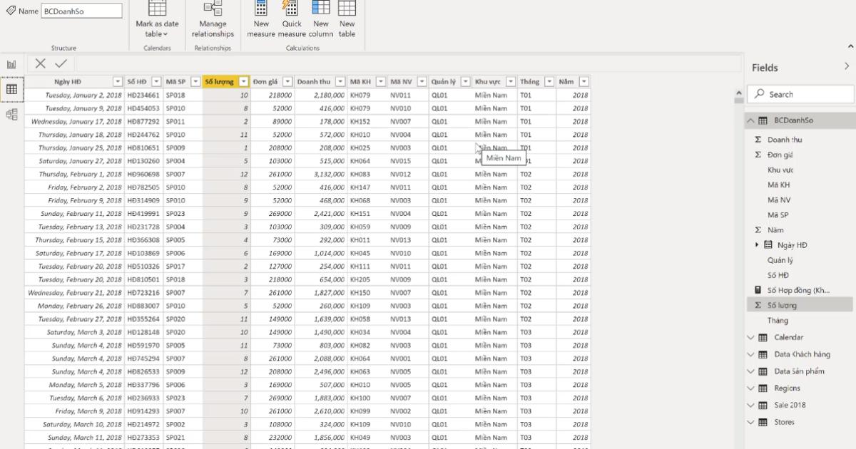Click the table Name input field
Image resolution: width=856 pixels, height=449 pixels.
click(x=81, y=11)
